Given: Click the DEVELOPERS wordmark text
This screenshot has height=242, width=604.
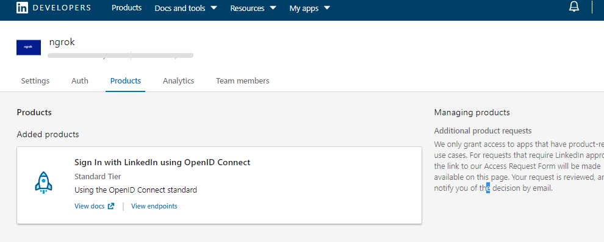Looking at the screenshot, I should coord(62,8).
